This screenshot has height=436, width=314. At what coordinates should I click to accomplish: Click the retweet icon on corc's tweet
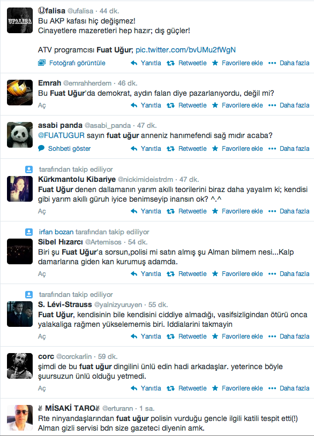click(x=170, y=388)
